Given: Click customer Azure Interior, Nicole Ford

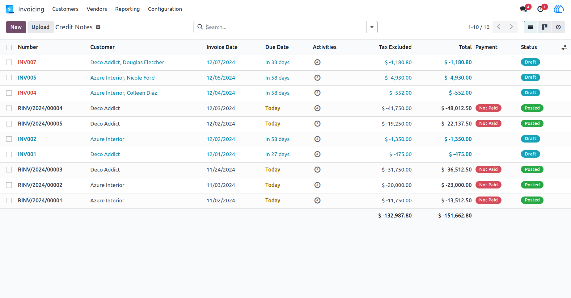Looking at the screenshot, I should tap(122, 78).
